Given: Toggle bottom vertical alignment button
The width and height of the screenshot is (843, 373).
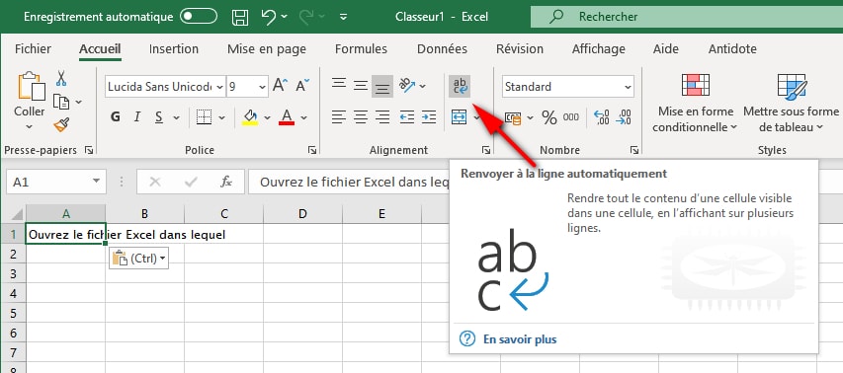Looking at the screenshot, I should pyautogui.click(x=382, y=86).
